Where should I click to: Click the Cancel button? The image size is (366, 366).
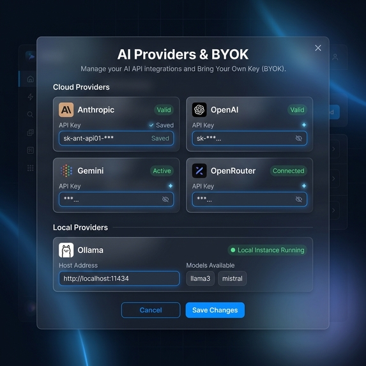point(151,310)
